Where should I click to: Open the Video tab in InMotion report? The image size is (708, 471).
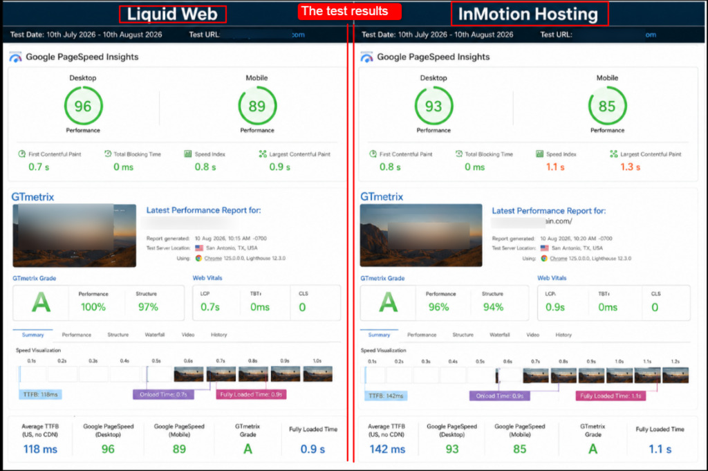pyautogui.click(x=533, y=335)
